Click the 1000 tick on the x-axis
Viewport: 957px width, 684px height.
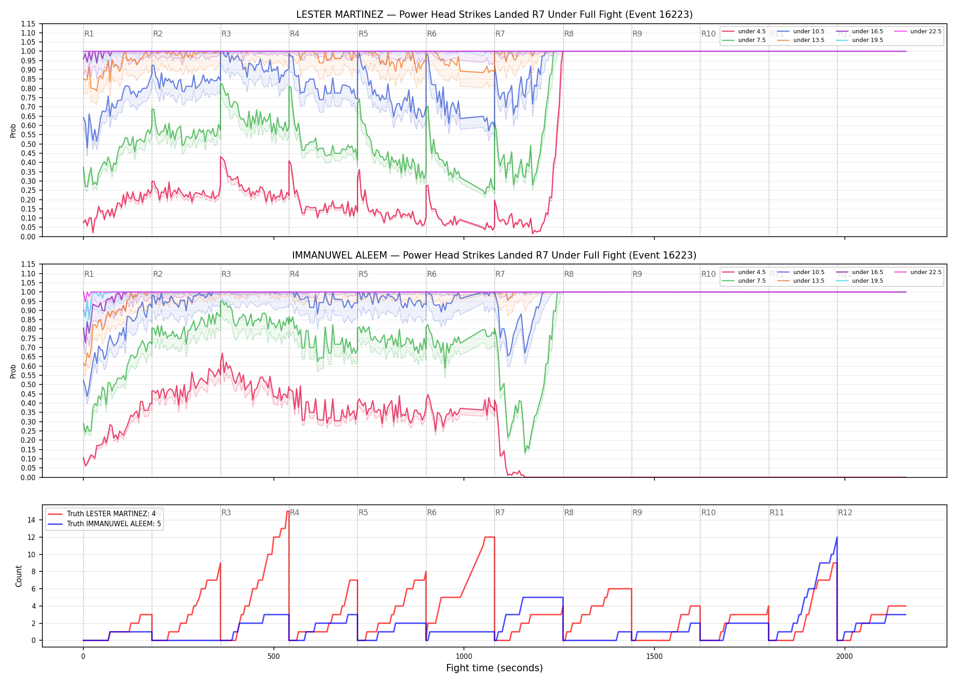[464, 657]
